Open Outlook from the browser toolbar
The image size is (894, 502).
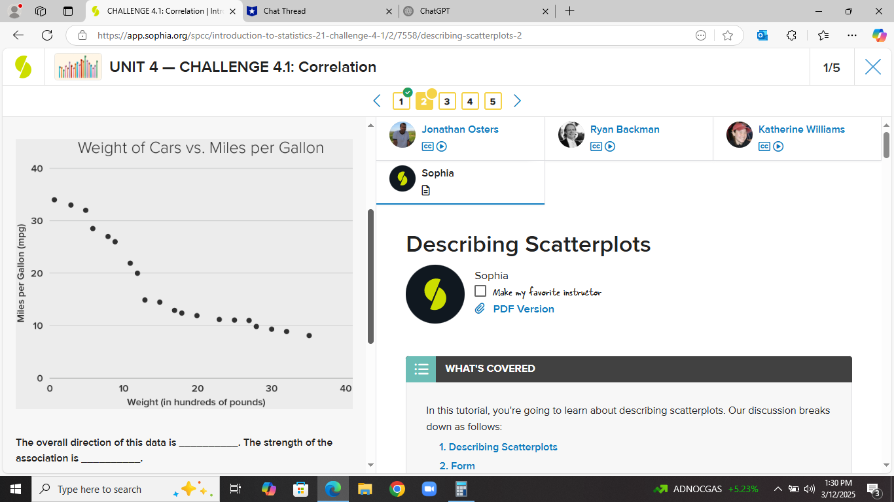pos(762,35)
